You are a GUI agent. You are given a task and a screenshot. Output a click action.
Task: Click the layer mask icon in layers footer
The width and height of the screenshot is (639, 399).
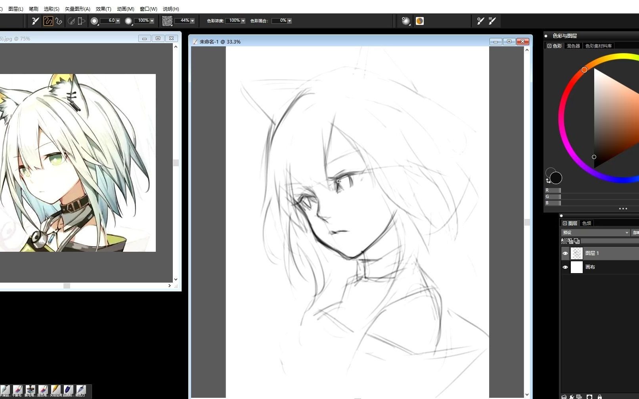pos(589,397)
